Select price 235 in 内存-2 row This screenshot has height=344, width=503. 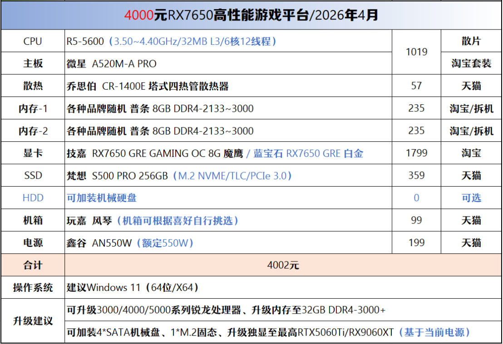(x=416, y=131)
